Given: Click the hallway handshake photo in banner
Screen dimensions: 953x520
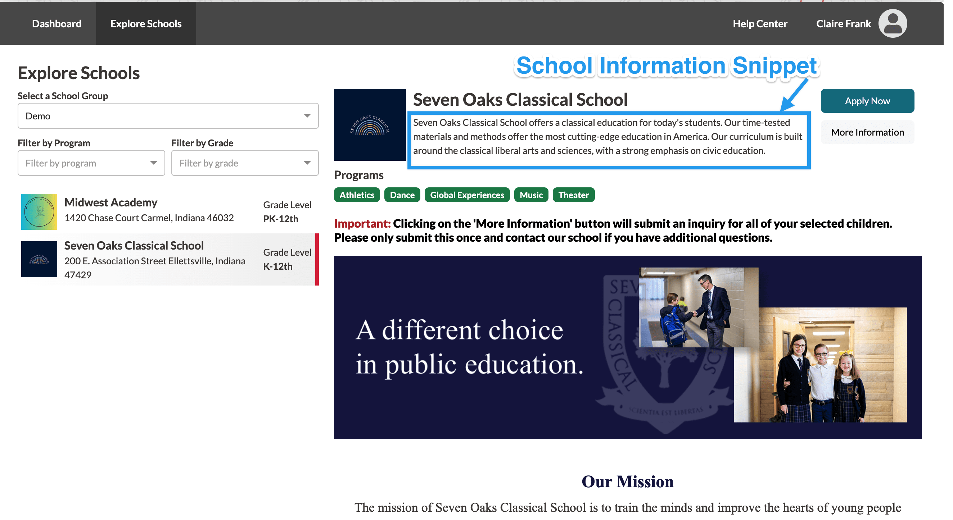Looking at the screenshot, I should click(698, 307).
